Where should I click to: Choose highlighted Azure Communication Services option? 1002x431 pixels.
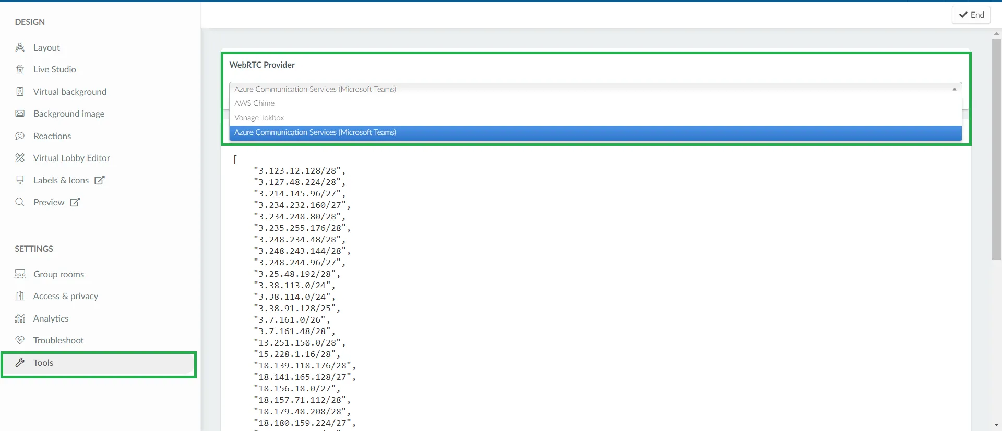coord(595,132)
